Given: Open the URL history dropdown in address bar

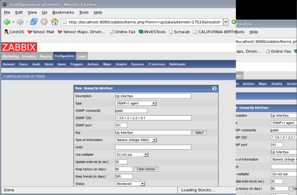Looking at the screenshot, I should point(225,22).
